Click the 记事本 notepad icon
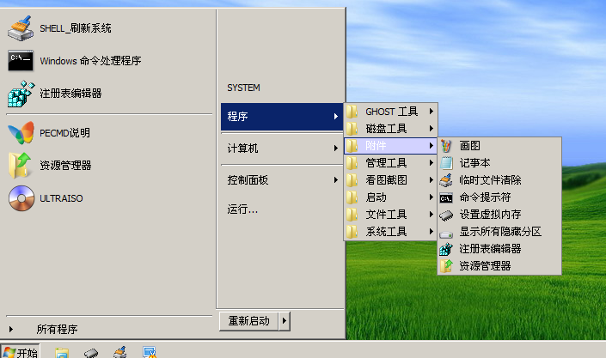The width and height of the screenshot is (606, 358). click(446, 162)
